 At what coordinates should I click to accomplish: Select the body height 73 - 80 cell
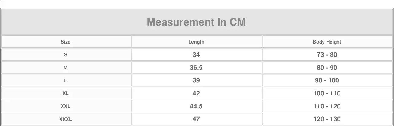(327, 55)
